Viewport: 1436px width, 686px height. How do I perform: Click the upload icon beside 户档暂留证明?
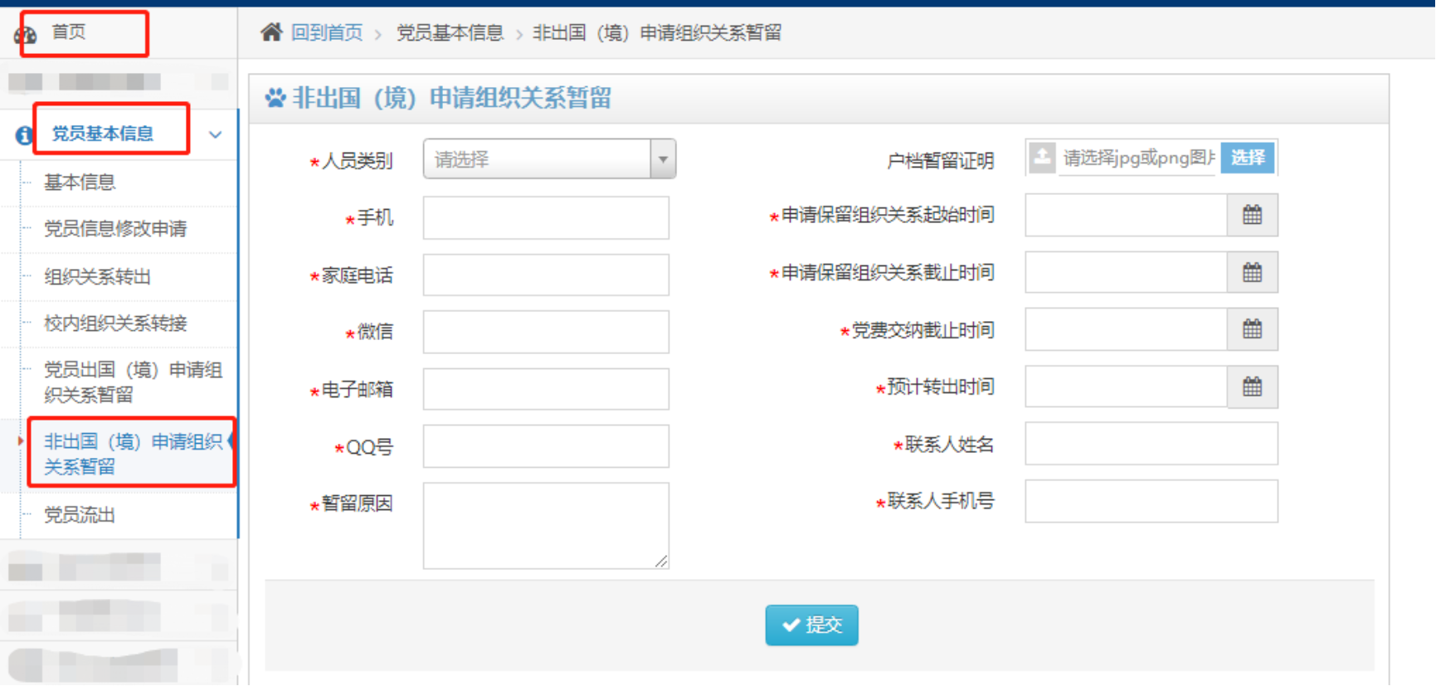point(1042,158)
